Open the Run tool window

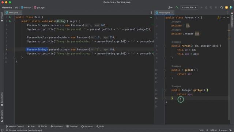(31, 126)
